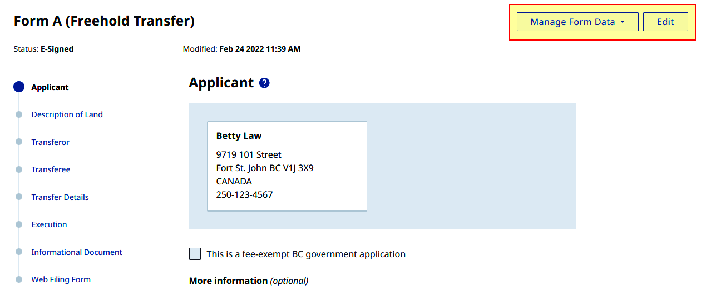This screenshot has height=295, width=701.
Task: Open Transfer Details in sidebar
Action: pyautogui.click(x=60, y=197)
